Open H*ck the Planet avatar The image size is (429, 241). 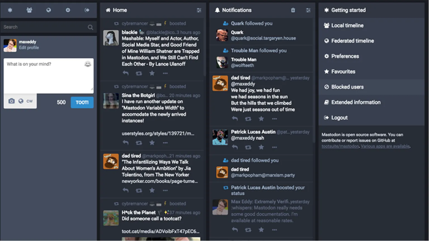point(111,218)
